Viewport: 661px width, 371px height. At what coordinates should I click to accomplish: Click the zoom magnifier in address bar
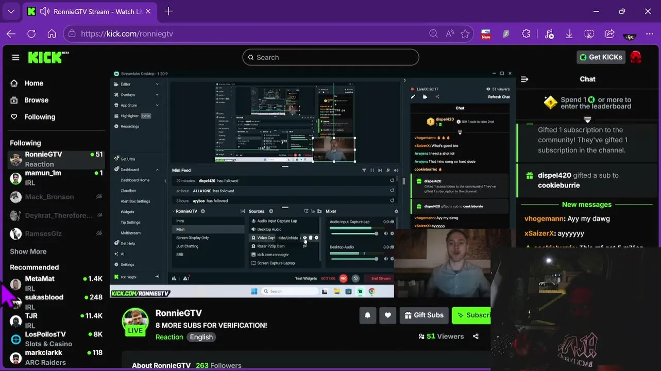[x=433, y=33]
